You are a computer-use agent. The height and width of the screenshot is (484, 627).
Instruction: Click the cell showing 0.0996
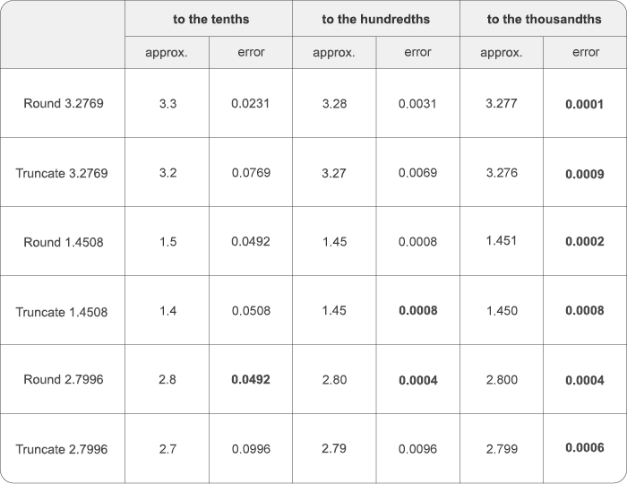point(251,448)
